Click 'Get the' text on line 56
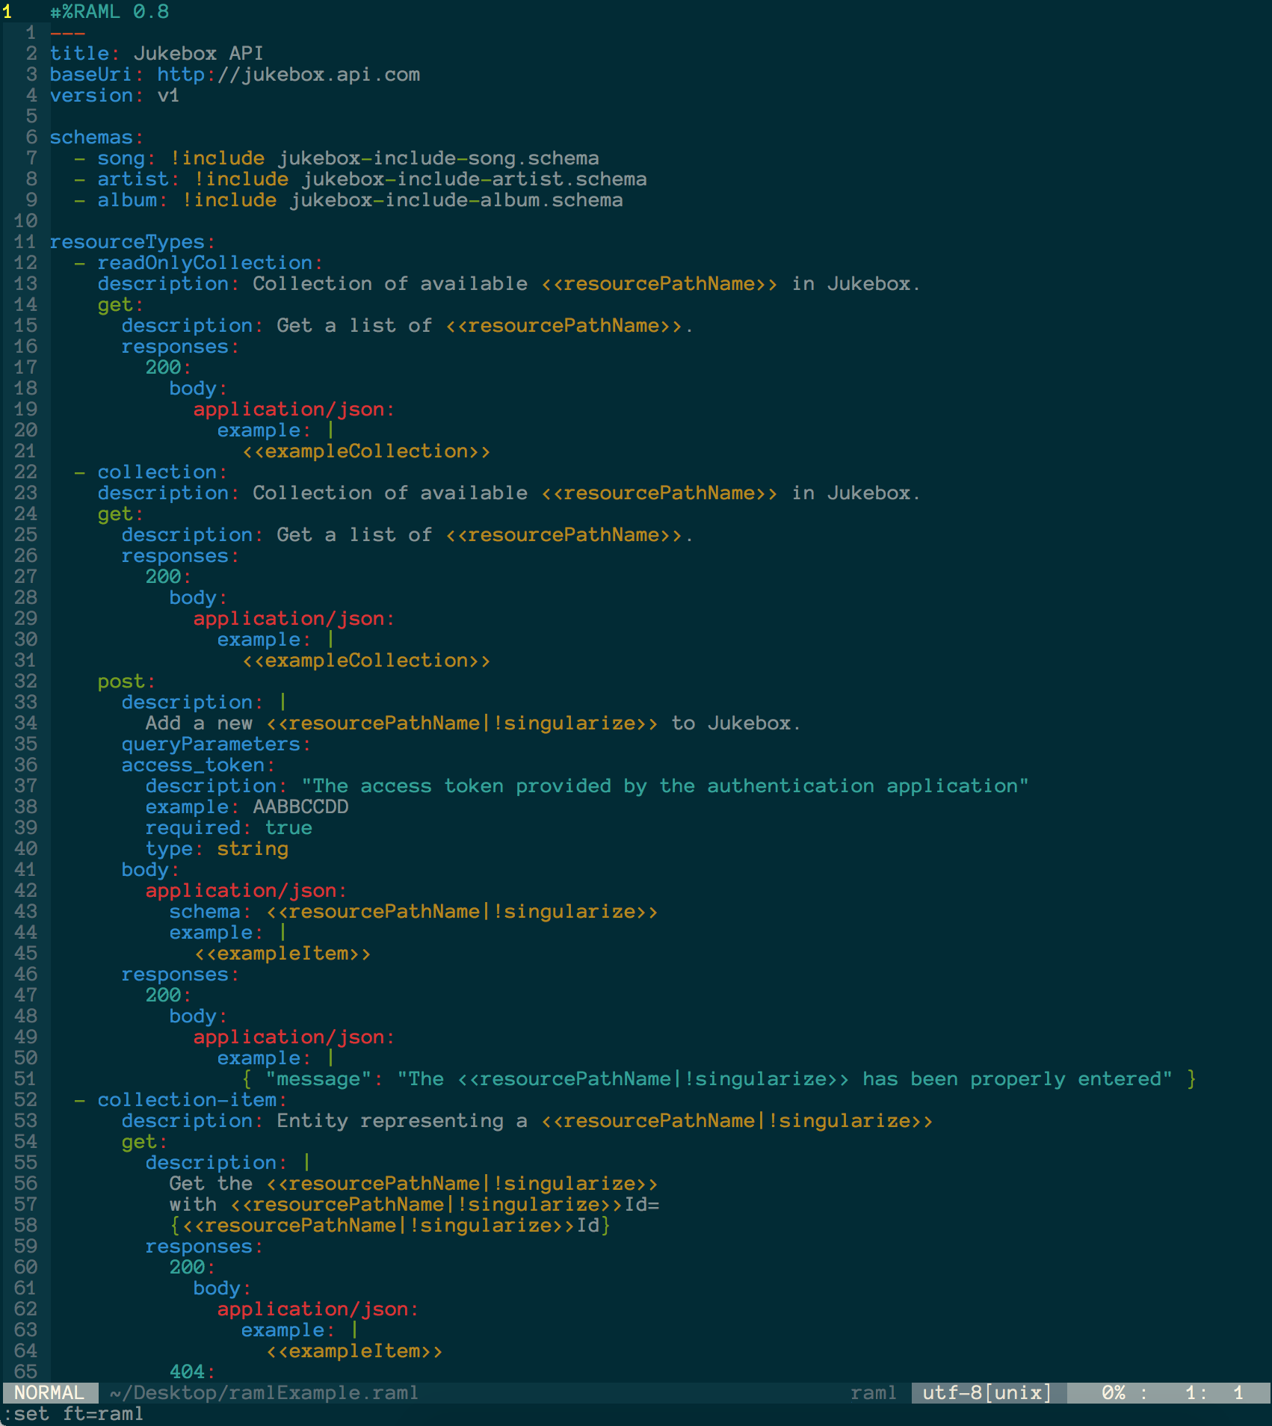 click(211, 1183)
